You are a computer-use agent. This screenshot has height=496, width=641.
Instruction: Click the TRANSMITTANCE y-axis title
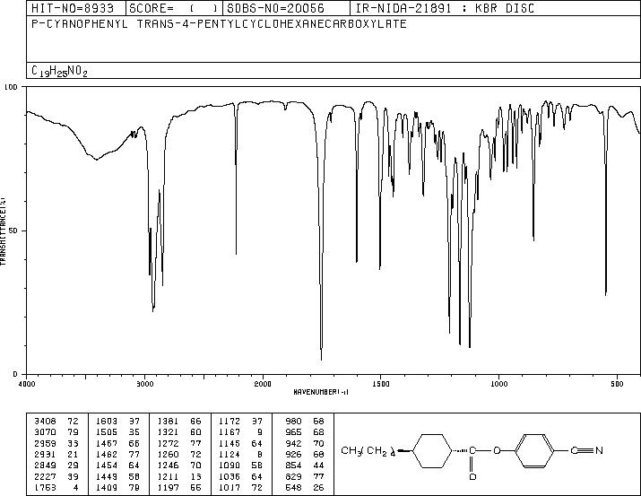3,231
